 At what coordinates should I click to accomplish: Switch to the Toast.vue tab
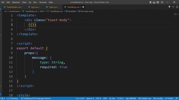tap(53, 7)
